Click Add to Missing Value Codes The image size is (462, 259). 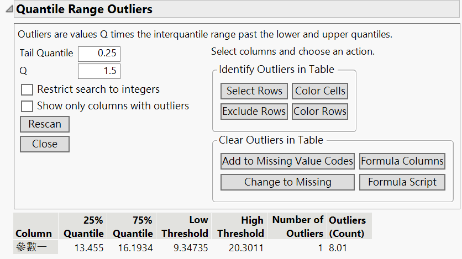pyautogui.click(x=287, y=161)
